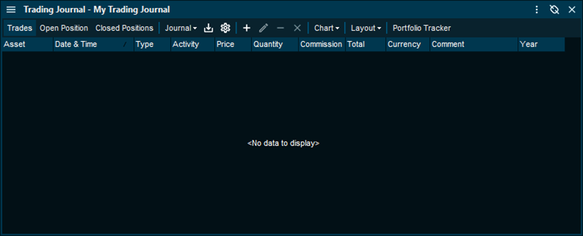Viewport: 583px width, 236px height.
Task: Click the Total column header
Action: (366, 45)
